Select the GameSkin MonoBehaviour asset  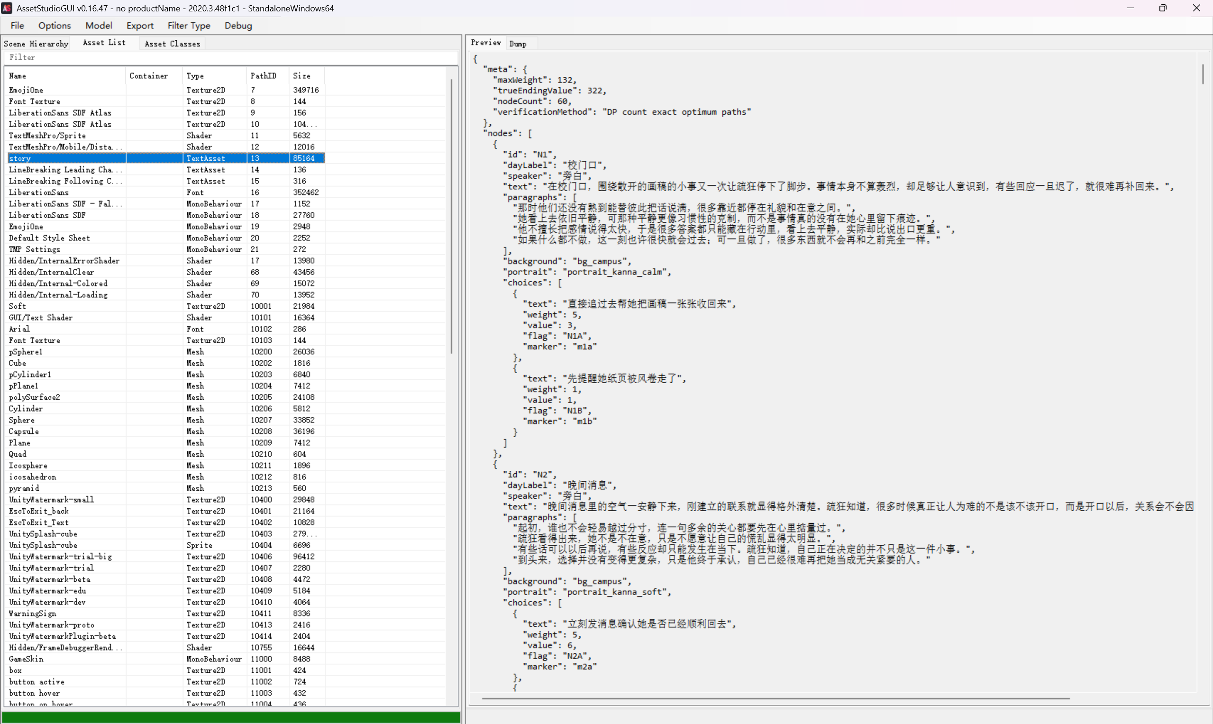(x=26, y=659)
